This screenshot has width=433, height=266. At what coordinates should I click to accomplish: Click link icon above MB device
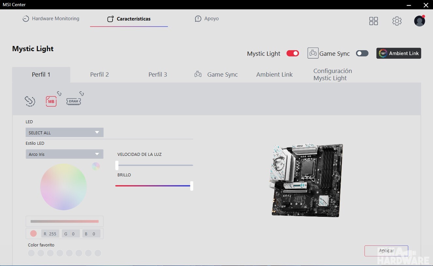point(59,94)
